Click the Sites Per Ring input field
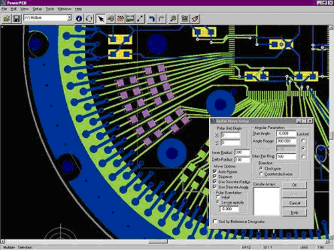334x250 pixels. click(286, 157)
